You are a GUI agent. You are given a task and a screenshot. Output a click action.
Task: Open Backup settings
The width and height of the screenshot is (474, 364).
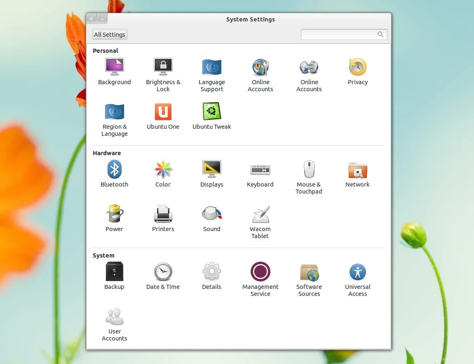pyautogui.click(x=114, y=272)
